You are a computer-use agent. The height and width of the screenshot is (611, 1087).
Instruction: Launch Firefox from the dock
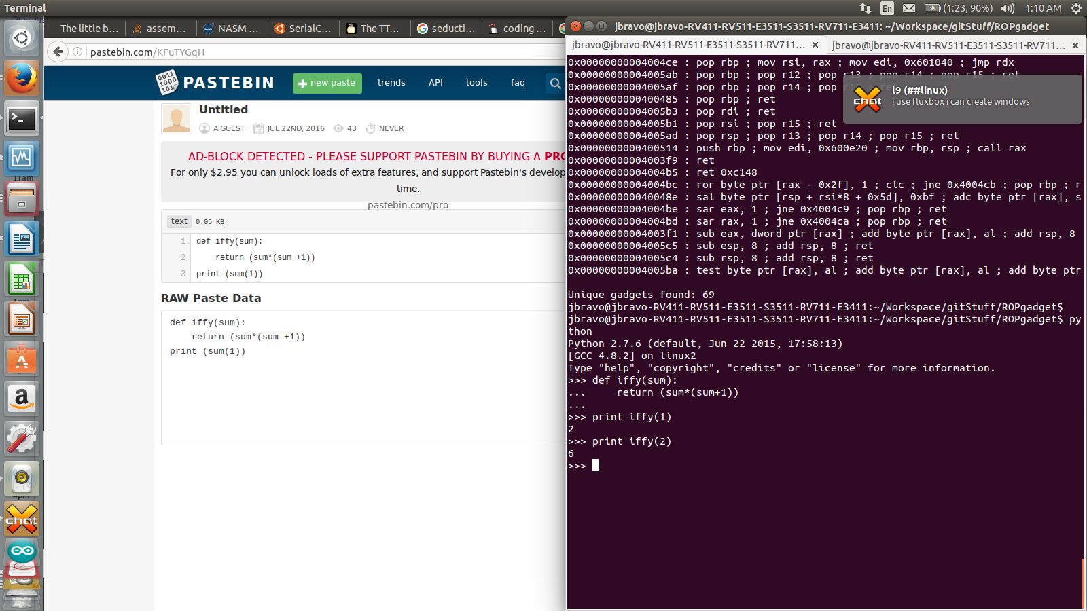(22, 78)
